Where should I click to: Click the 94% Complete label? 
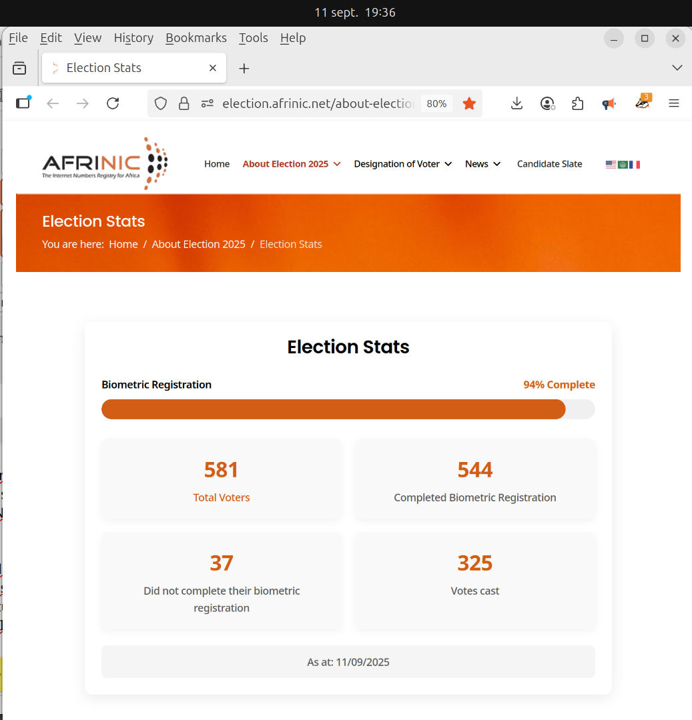(559, 385)
